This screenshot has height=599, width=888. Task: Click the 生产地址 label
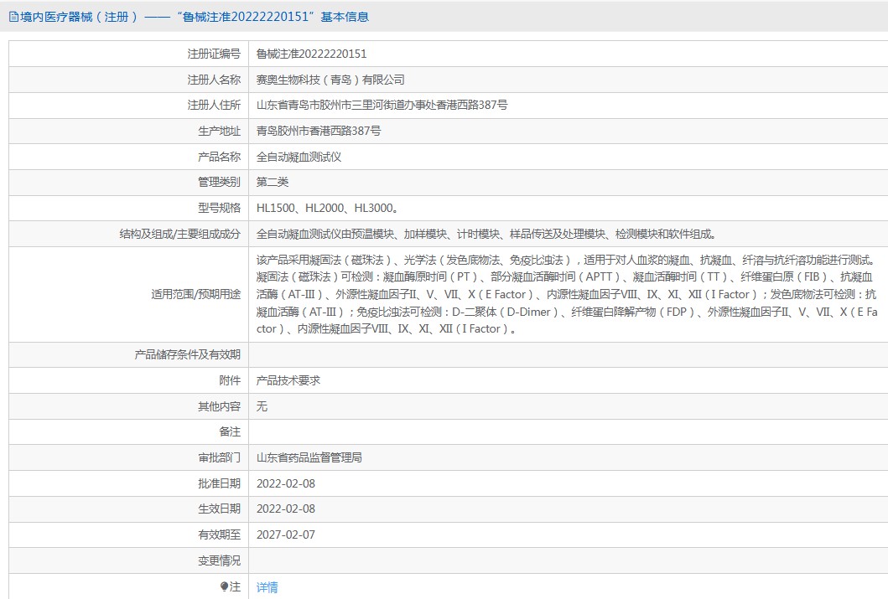219,132
